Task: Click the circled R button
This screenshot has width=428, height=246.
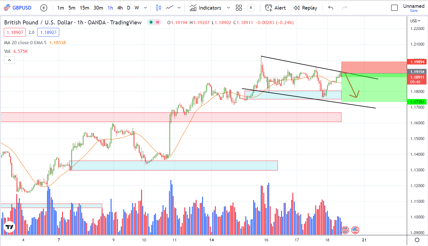Action: pos(251,8)
